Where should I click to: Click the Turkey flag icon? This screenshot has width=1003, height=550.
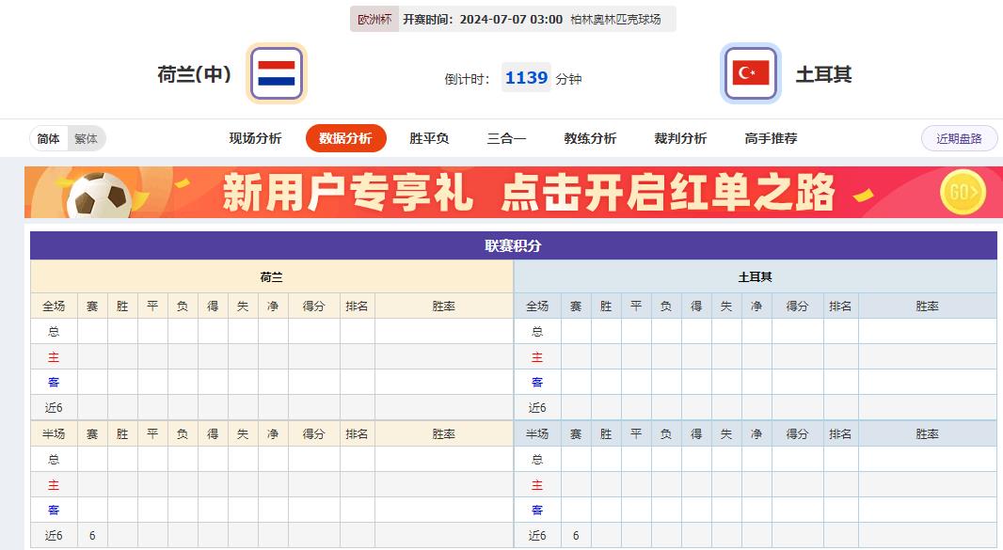[748, 72]
